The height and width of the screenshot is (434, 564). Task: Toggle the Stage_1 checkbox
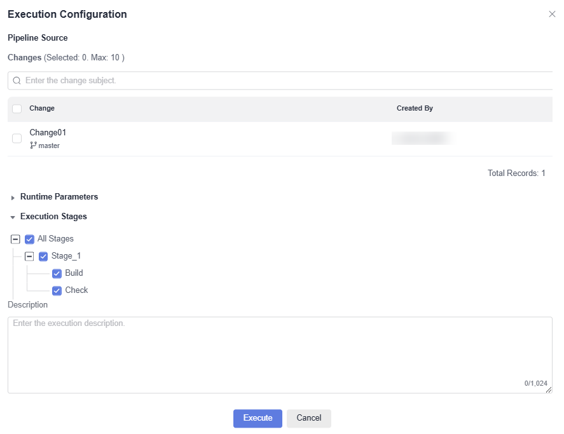pos(43,257)
